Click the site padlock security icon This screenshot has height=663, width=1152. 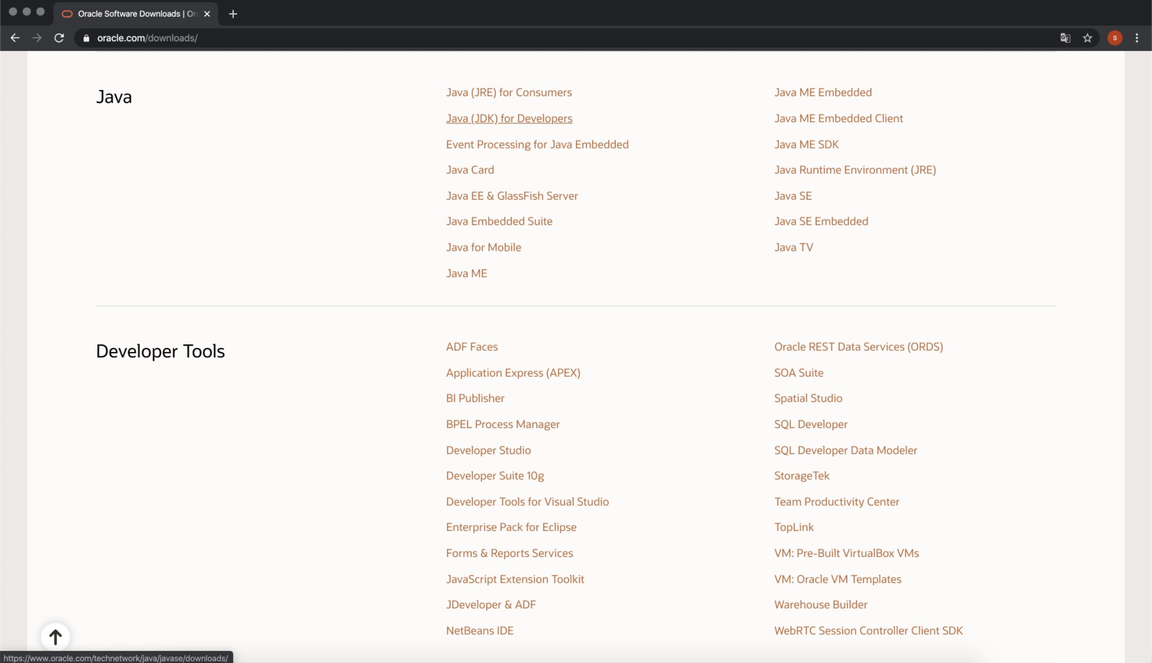point(86,38)
